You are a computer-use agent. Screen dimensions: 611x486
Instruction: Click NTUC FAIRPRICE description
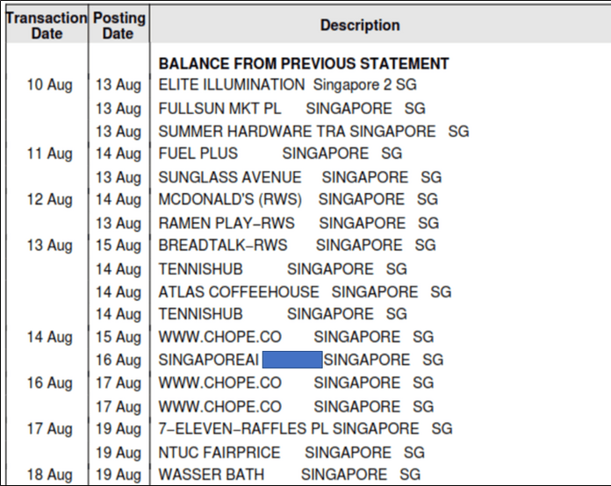click(x=291, y=453)
